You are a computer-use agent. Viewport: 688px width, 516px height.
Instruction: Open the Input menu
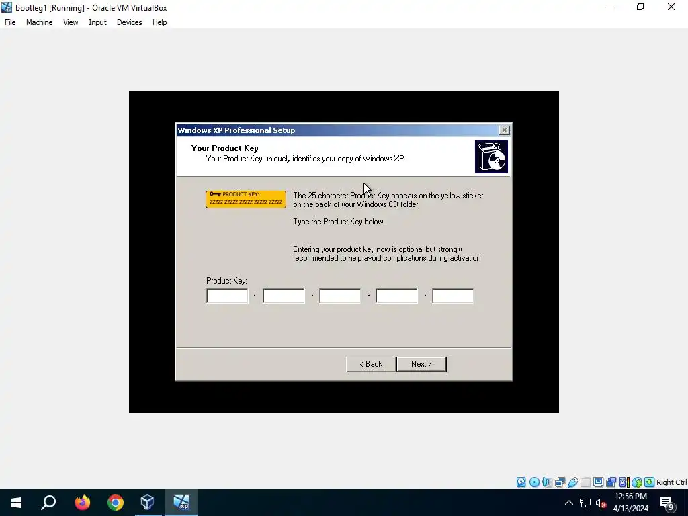tap(98, 22)
